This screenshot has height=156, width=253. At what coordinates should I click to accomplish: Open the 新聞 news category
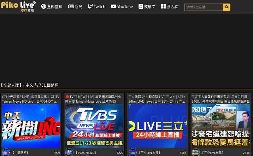tap(75, 7)
